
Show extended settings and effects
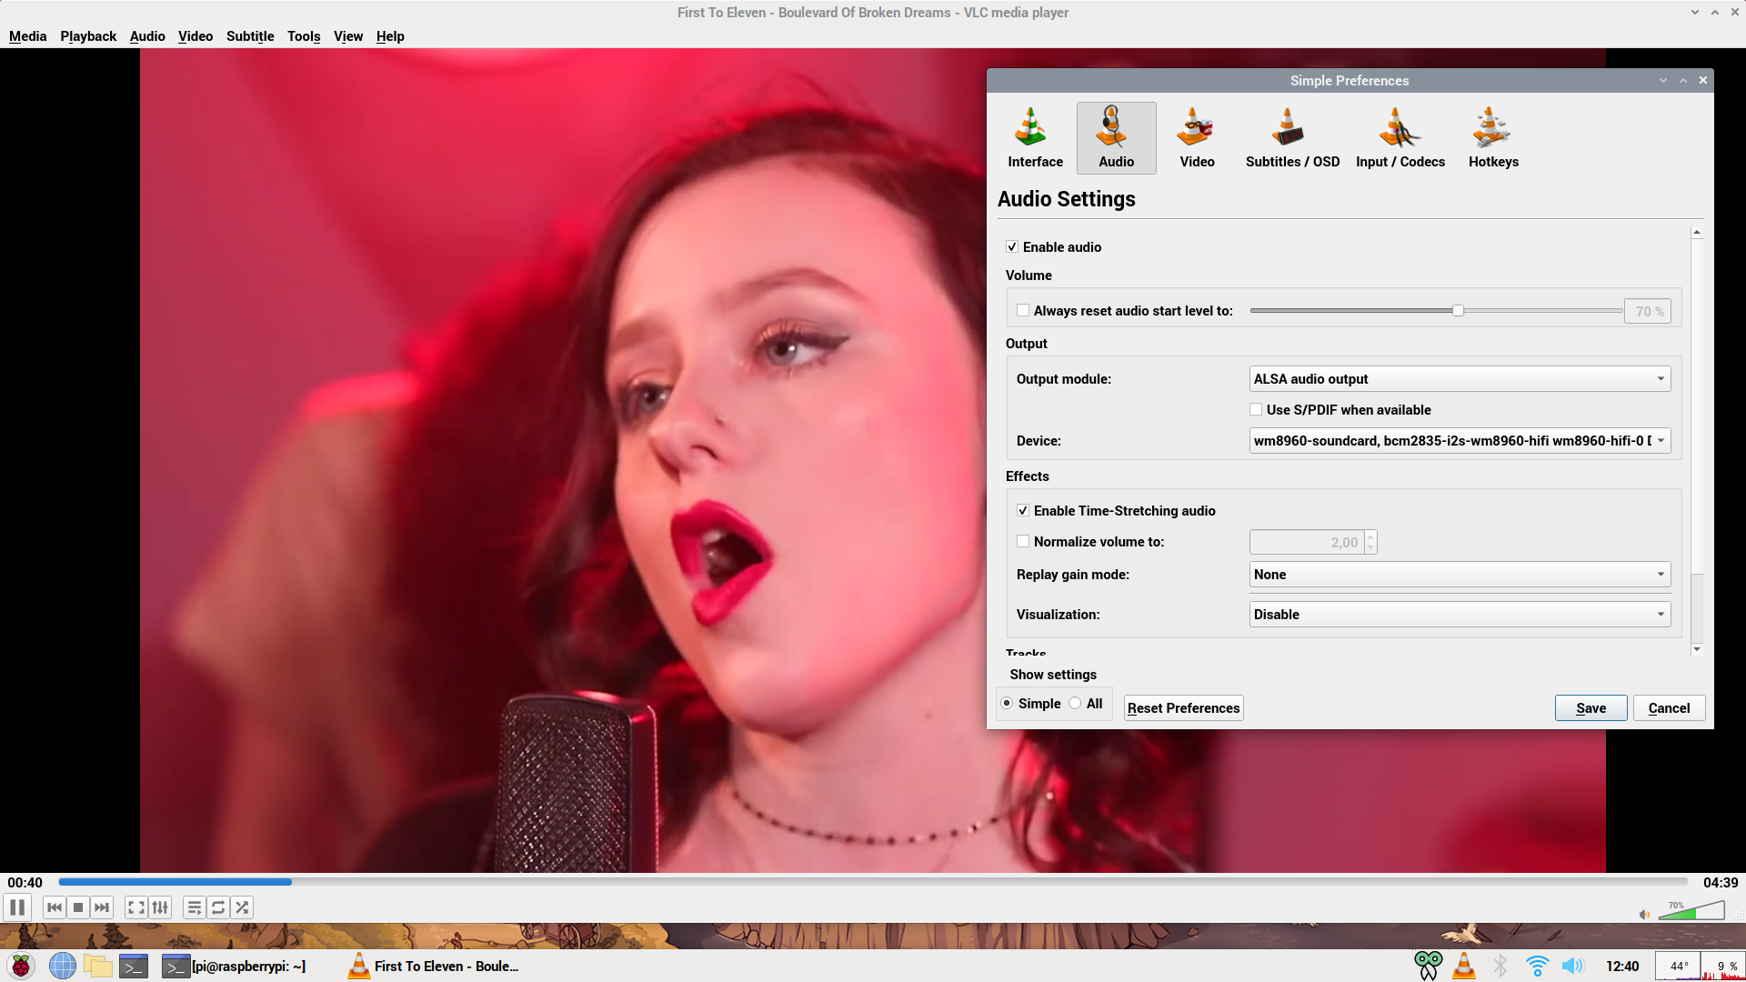pos(161,907)
